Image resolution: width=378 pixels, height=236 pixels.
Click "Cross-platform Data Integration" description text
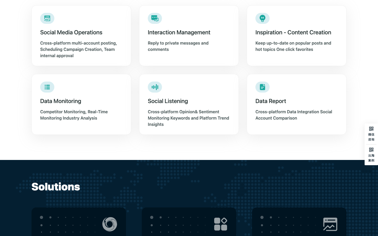pyautogui.click(x=294, y=115)
